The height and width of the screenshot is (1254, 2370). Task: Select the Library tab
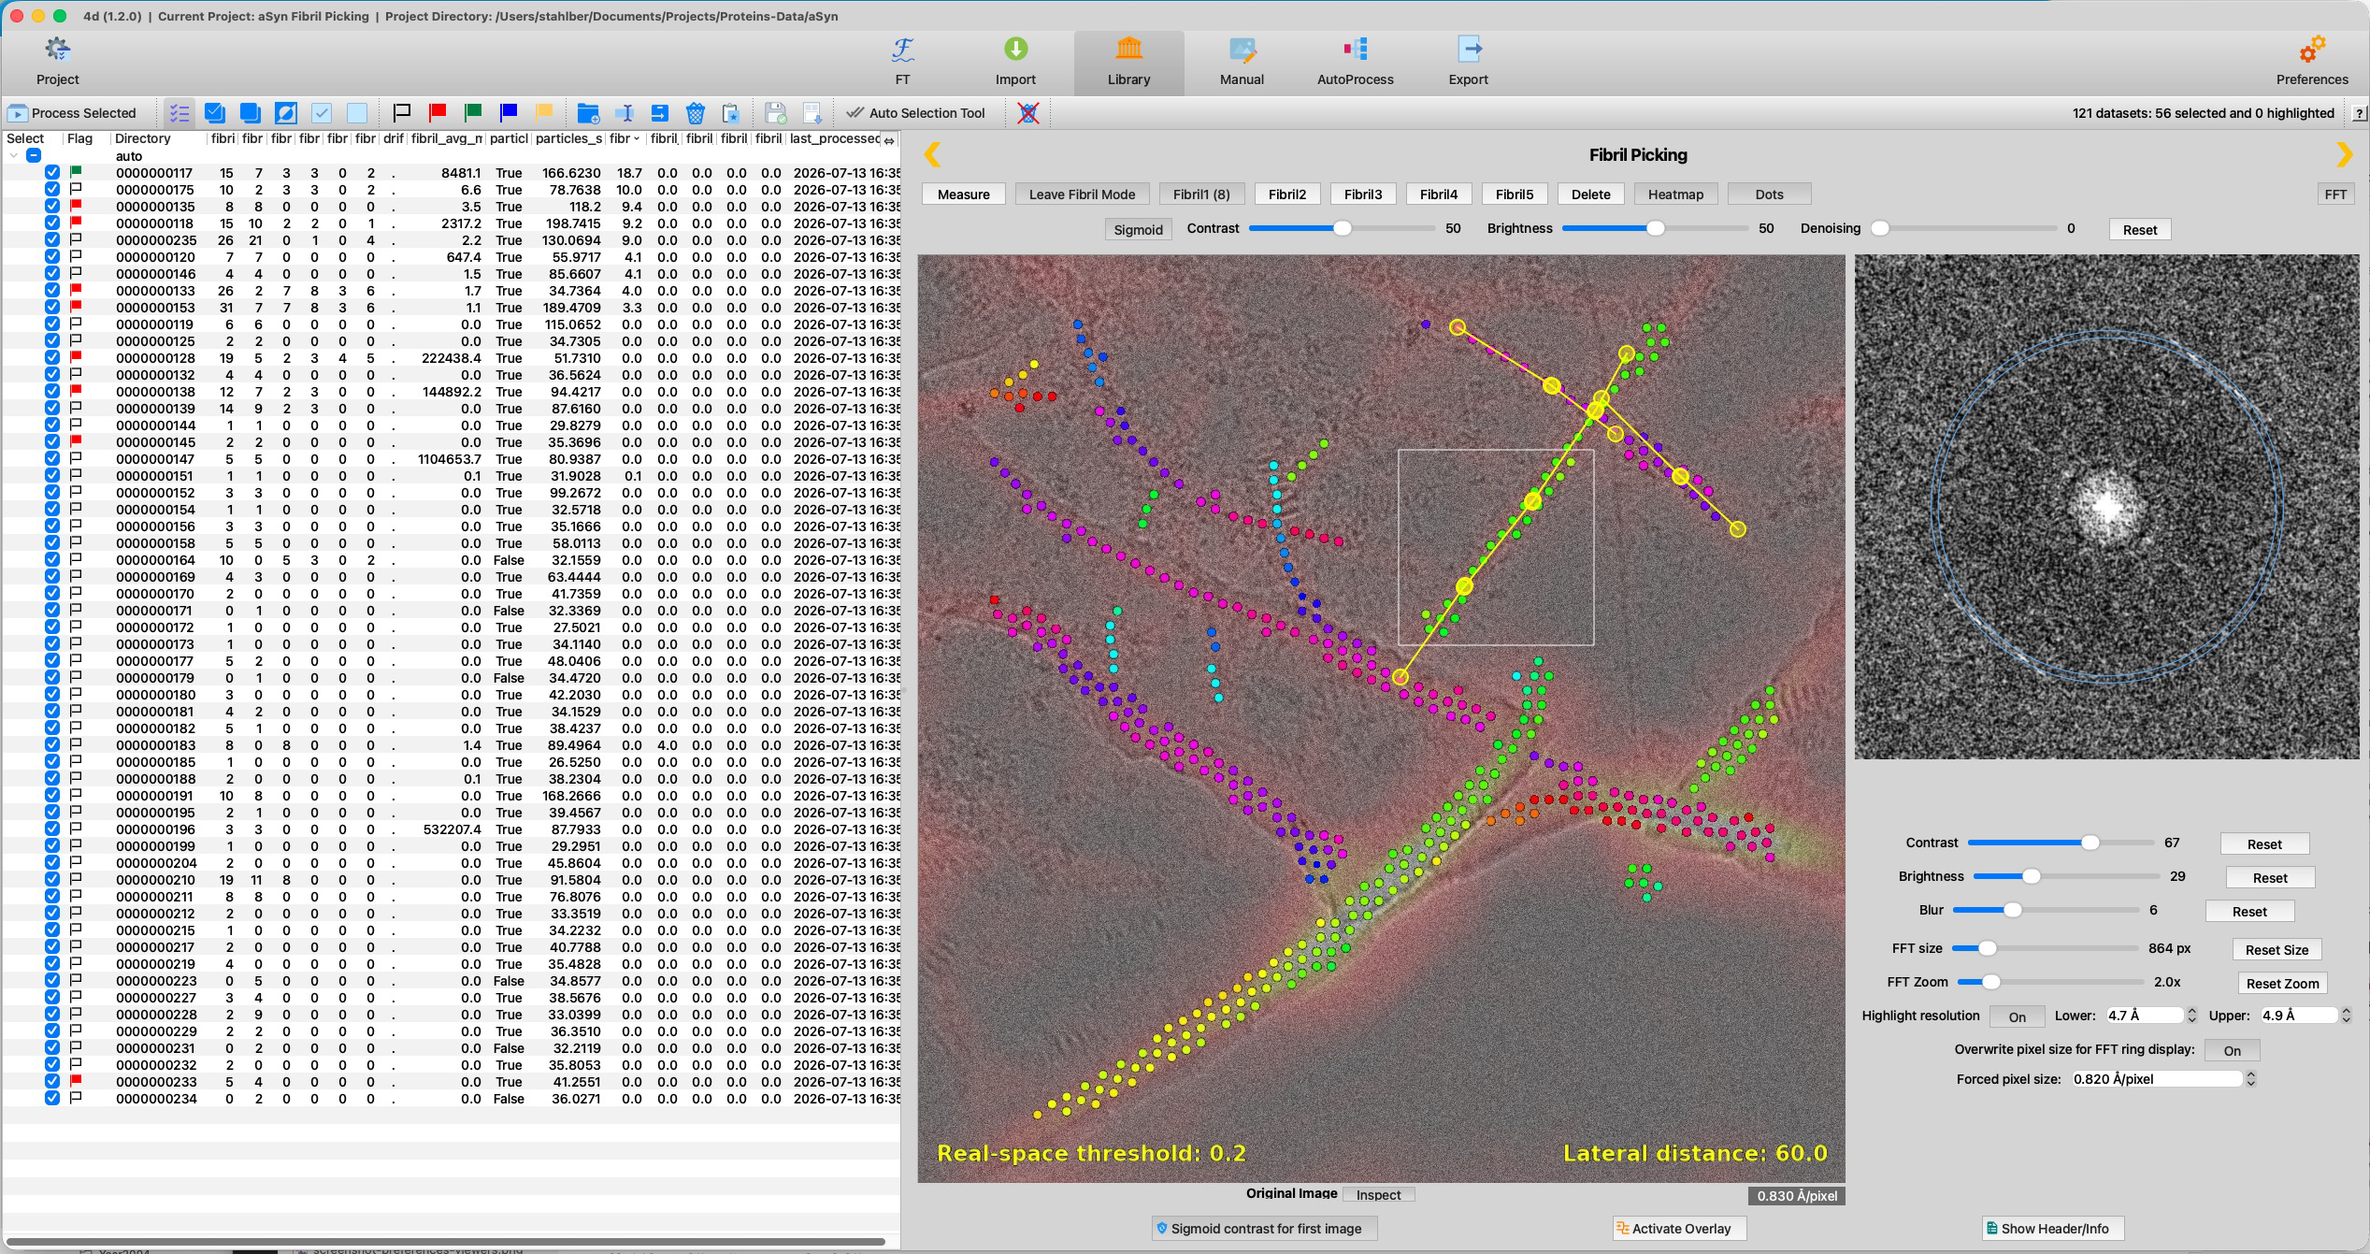click(1128, 62)
